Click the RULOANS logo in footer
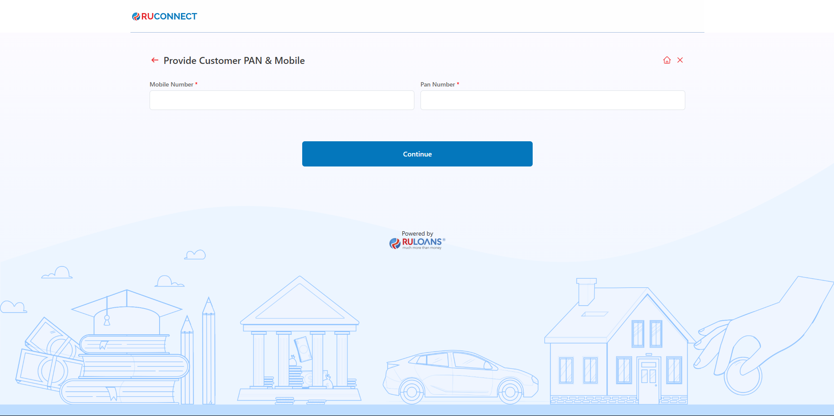The width and height of the screenshot is (834, 416). pyautogui.click(x=417, y=243)
